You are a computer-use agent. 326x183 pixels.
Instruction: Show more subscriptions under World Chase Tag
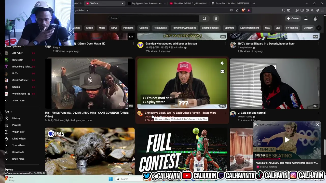pos(18,100)
